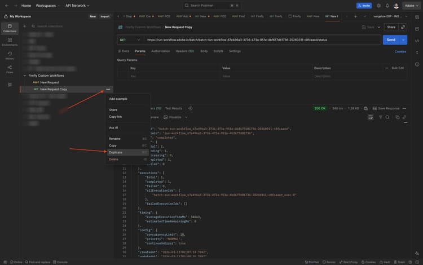The height and width of the screenshot is (265, 423).
Task: Select Delete from context menu
Action: click(128, 160)
